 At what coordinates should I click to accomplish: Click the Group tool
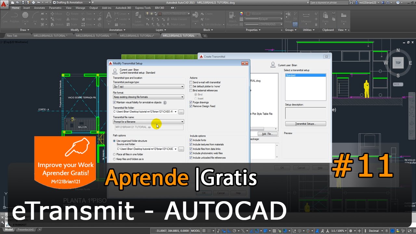point(288,17)
